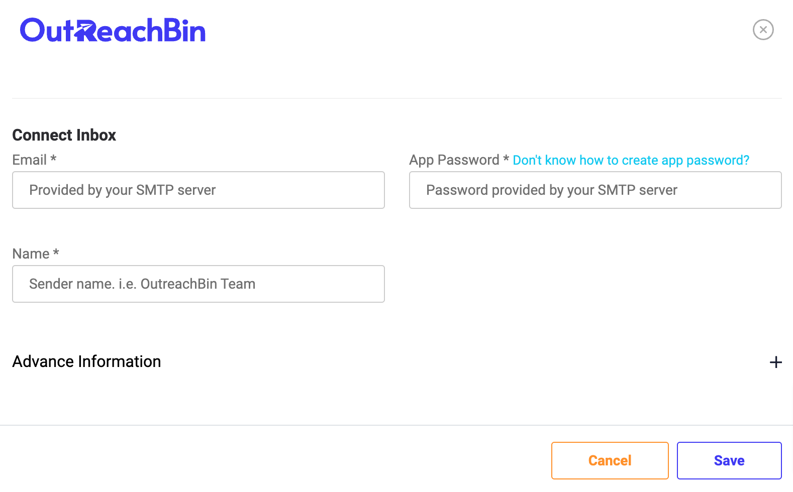Save the inbox connection settings
The image size is (793, 492).
click(729, 460)
